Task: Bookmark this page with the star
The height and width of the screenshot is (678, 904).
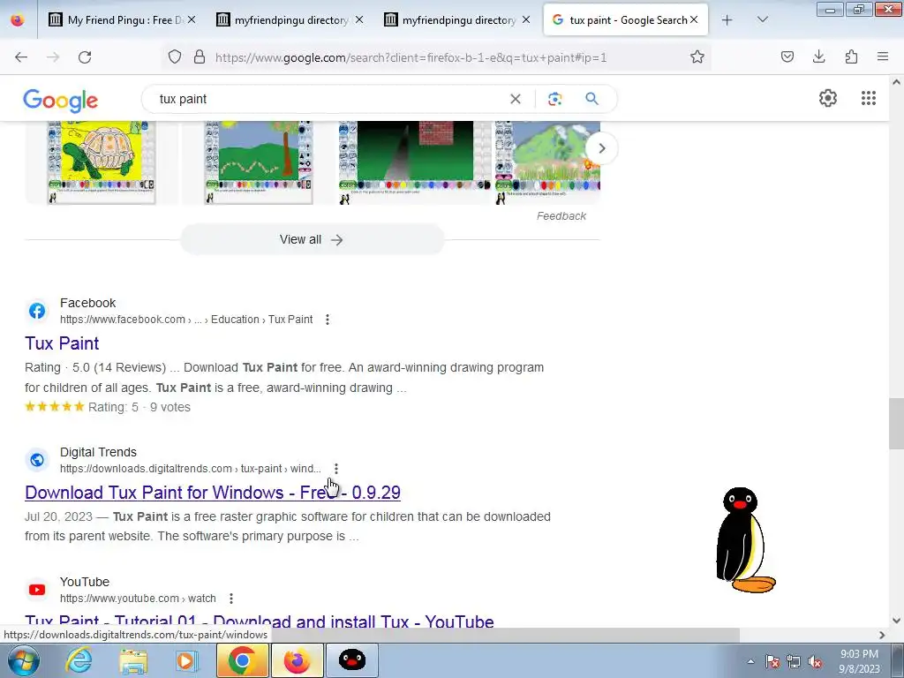Action: click(x=697, y=56)
